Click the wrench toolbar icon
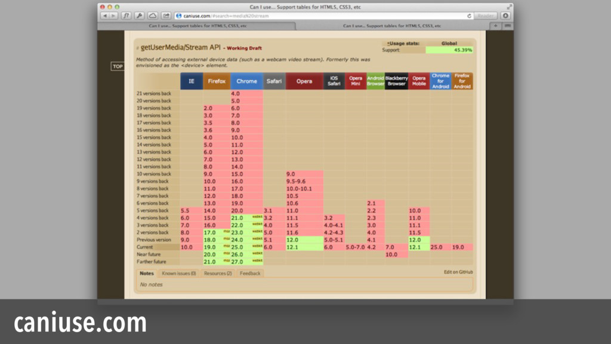 click(x=140, y=16)
